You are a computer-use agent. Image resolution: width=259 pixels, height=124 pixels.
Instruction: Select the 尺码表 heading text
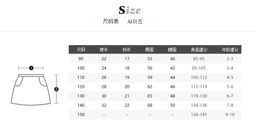pos(111,21)
